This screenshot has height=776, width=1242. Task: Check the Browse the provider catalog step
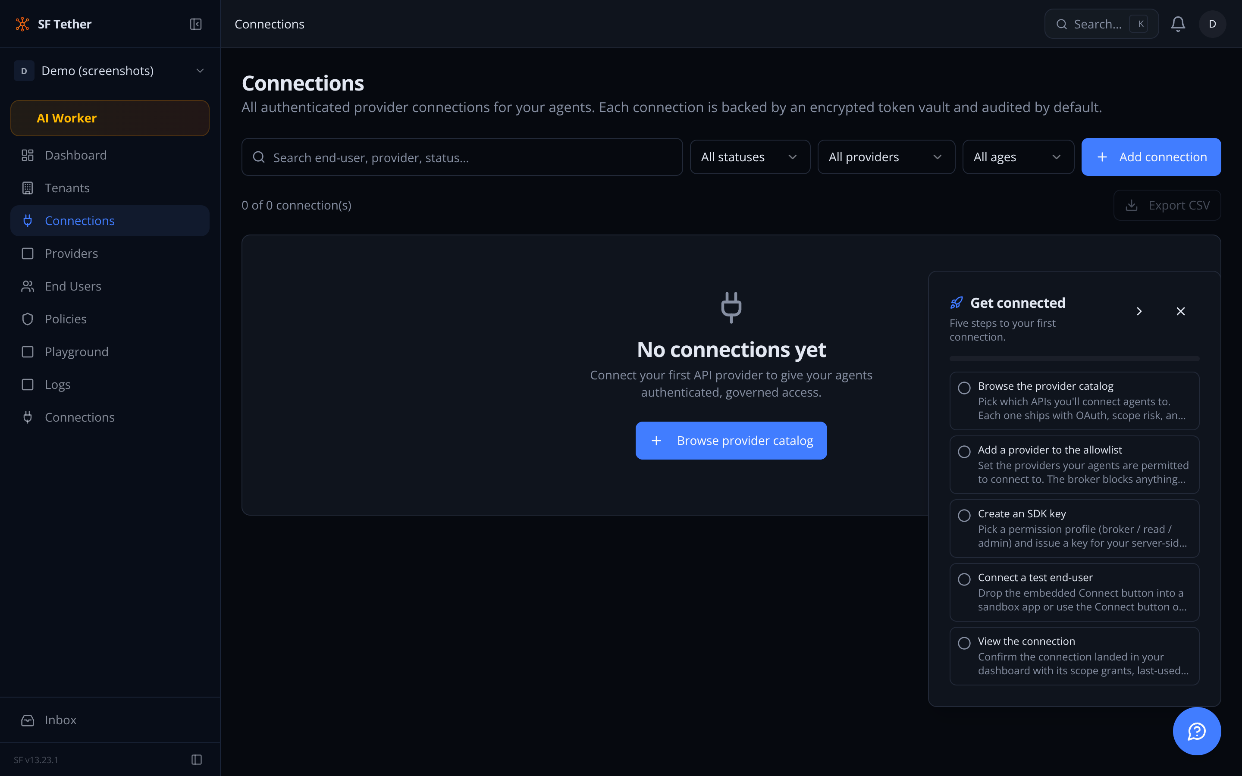964,388
